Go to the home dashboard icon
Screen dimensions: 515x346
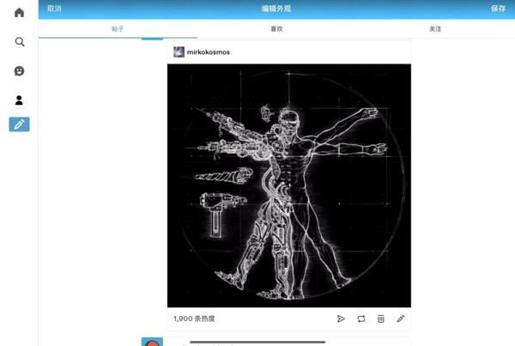coord(20,13)
